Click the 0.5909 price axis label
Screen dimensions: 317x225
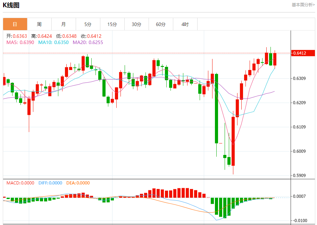299,175
